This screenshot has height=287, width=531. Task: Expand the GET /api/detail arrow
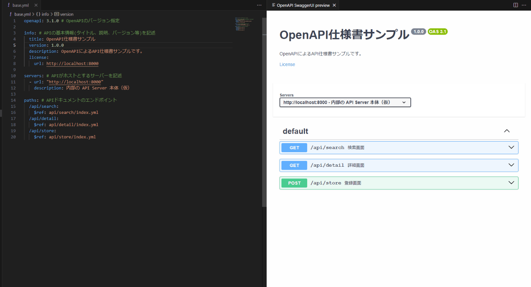click(x=511, y=165)
